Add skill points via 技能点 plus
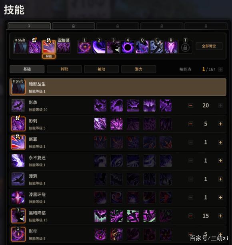 [x=220, y=69]
